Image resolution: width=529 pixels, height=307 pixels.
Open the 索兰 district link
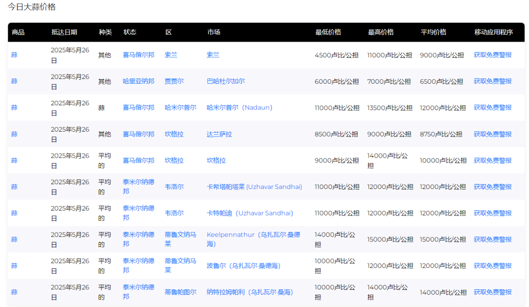(171, 55)
